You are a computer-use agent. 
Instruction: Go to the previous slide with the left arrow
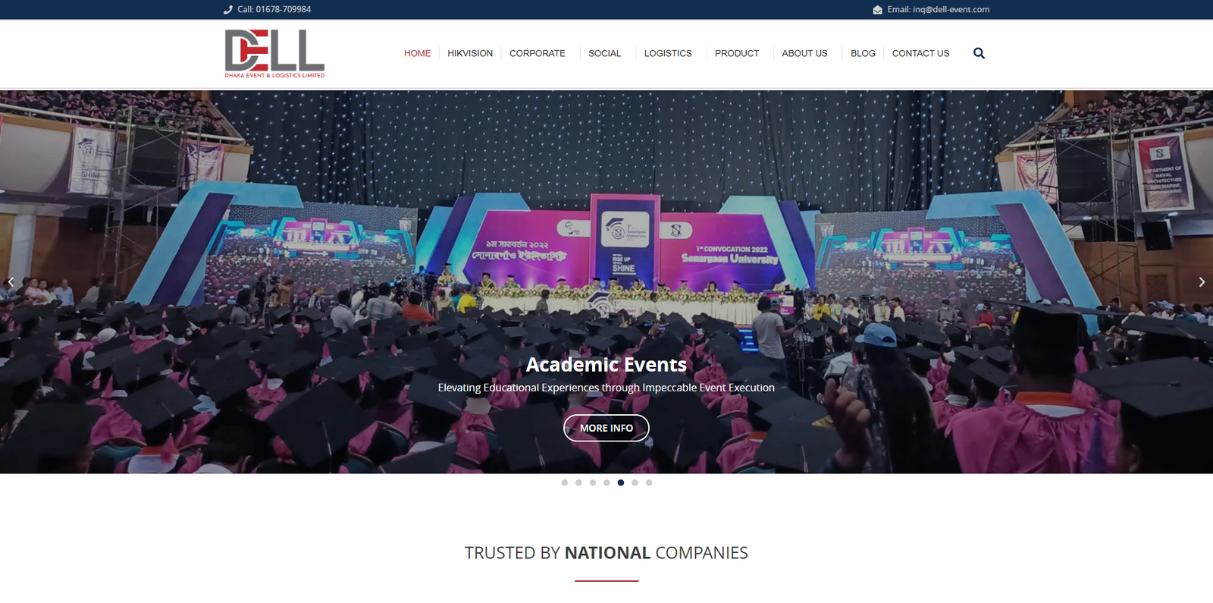(11, 282)
